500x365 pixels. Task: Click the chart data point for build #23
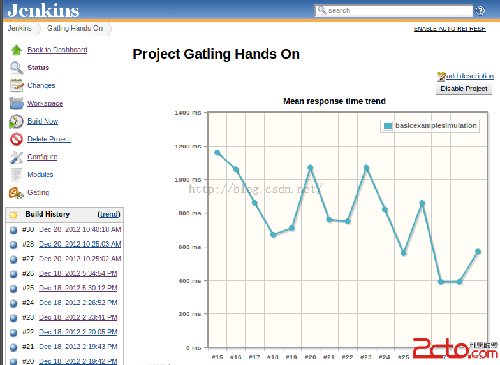(x=366, y=168)
